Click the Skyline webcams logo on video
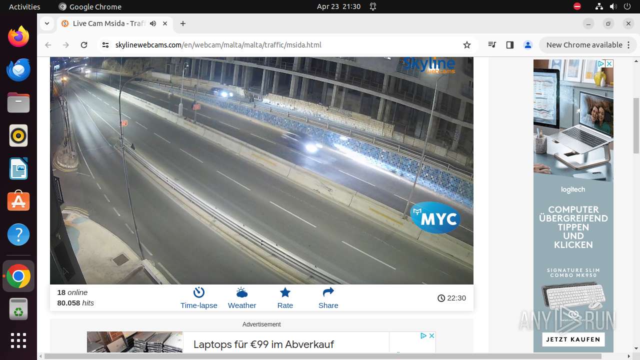 click(429, 65)
